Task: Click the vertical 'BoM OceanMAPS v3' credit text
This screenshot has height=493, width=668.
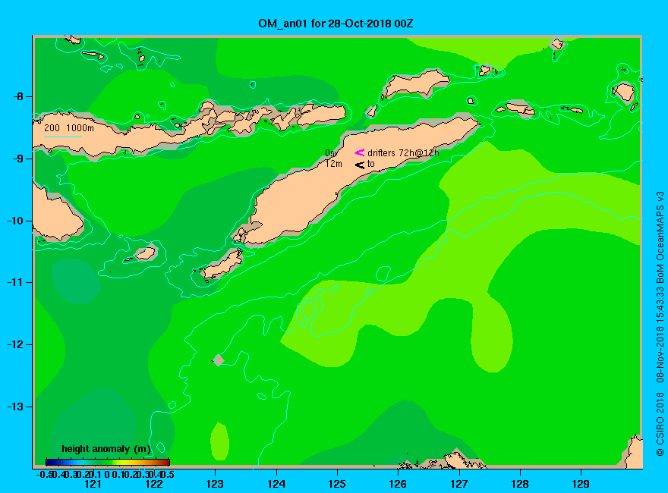Action: click(x=660, y=237)
